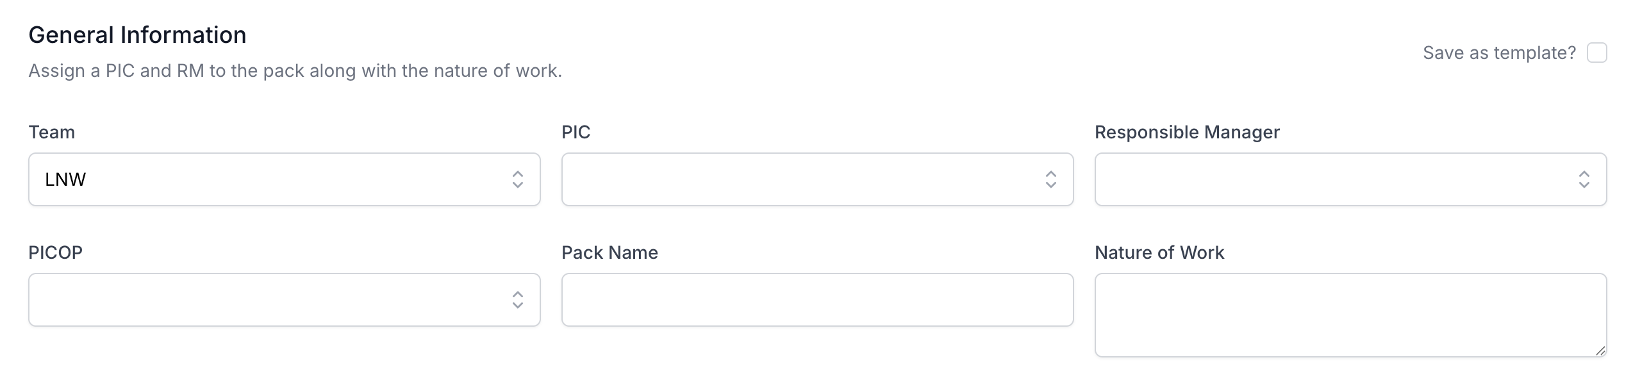The height and width of the screenshot is (369, 1633).
Task: Click the Team field label
Action: tap(52, 132)
